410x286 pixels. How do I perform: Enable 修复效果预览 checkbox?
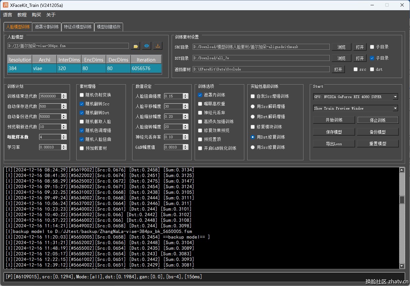click(200, 130)
